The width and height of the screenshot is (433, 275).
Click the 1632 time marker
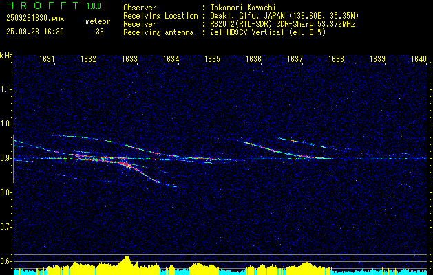[x=88, y=58]
